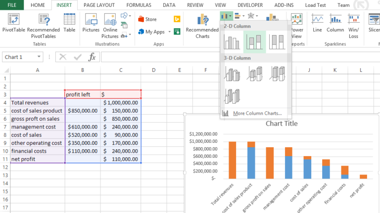Select cell A4 Total revenues
The height and width of the screenshot is (213, 380).
(37, 103)
